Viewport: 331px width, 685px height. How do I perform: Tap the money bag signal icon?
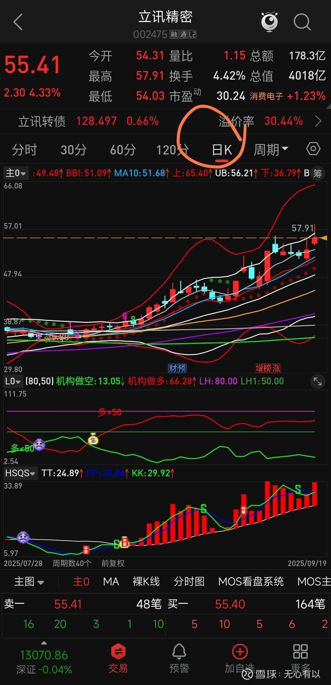coord(93,440)
